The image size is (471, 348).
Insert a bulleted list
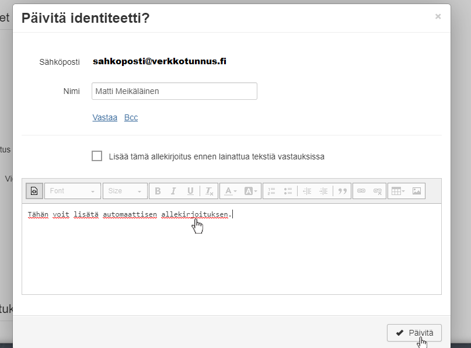[x=288, y=191]
